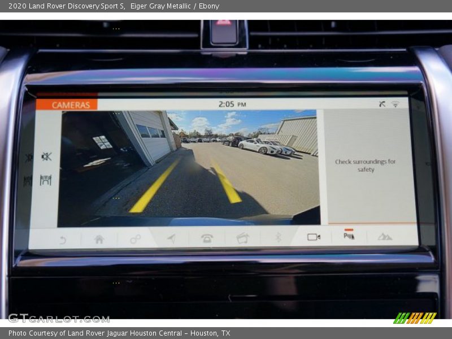Open the Terrain Response mountain icon
Screen dimensions: 452x339
pyautogui.click(x=385, y=237)
